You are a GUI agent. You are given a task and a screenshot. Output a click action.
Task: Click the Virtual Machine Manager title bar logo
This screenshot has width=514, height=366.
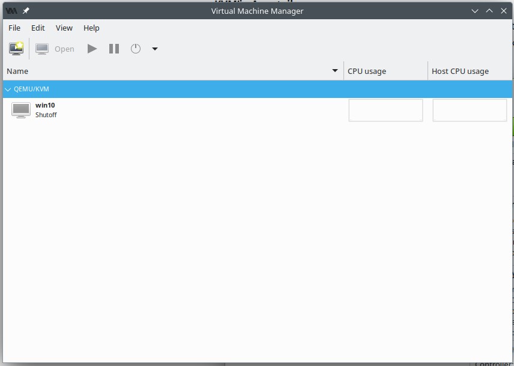click(x=11, y=11)
